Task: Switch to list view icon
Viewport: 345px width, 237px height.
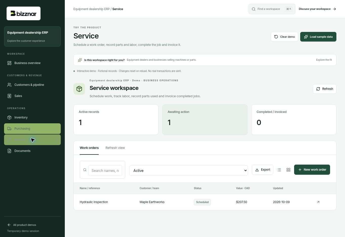Action: [x=279, y=170]
